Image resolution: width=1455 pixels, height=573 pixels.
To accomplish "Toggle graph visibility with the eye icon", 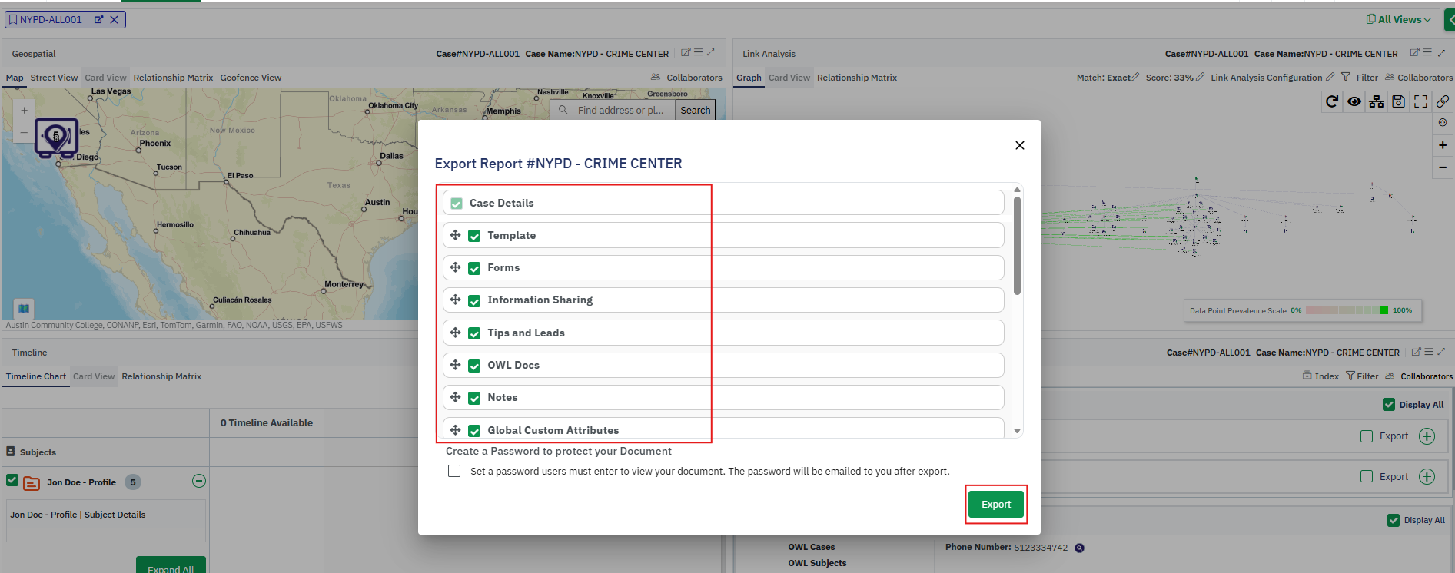I will [x=1354, y=101].
